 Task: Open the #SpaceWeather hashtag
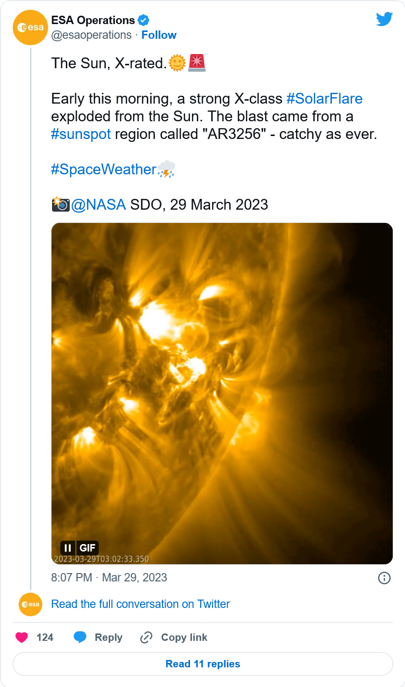pyautogui.click(x=104, y=169)
